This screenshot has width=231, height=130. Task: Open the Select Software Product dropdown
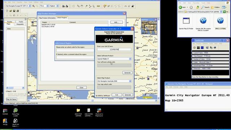coord(130,59)
